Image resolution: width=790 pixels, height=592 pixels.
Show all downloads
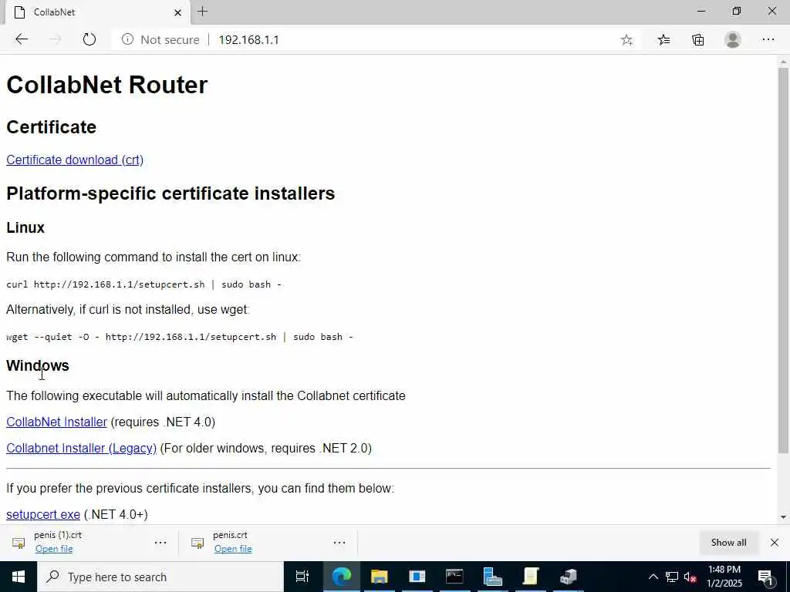pyautogui.click(x=728, y=542)
